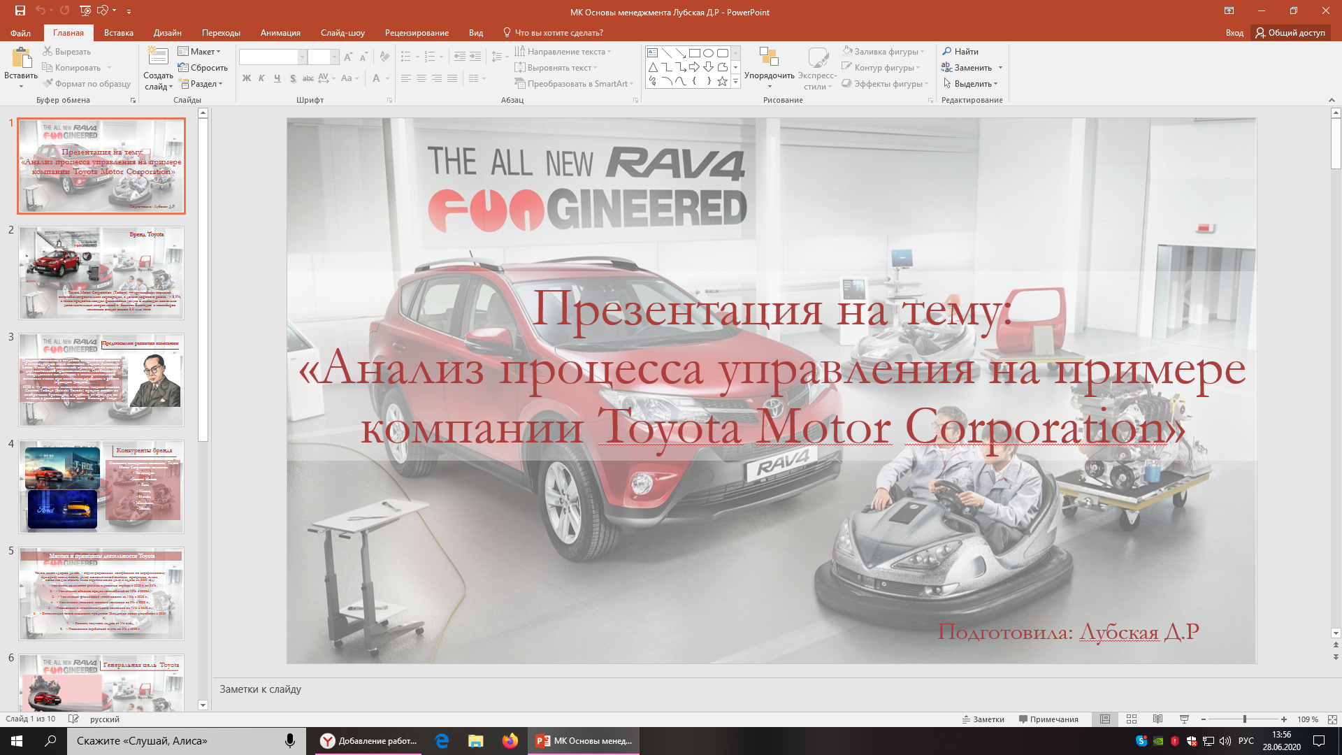Insert a text box shape from the shapes gallery
This screenshot has height=755, width=1342.
point(652,52)
